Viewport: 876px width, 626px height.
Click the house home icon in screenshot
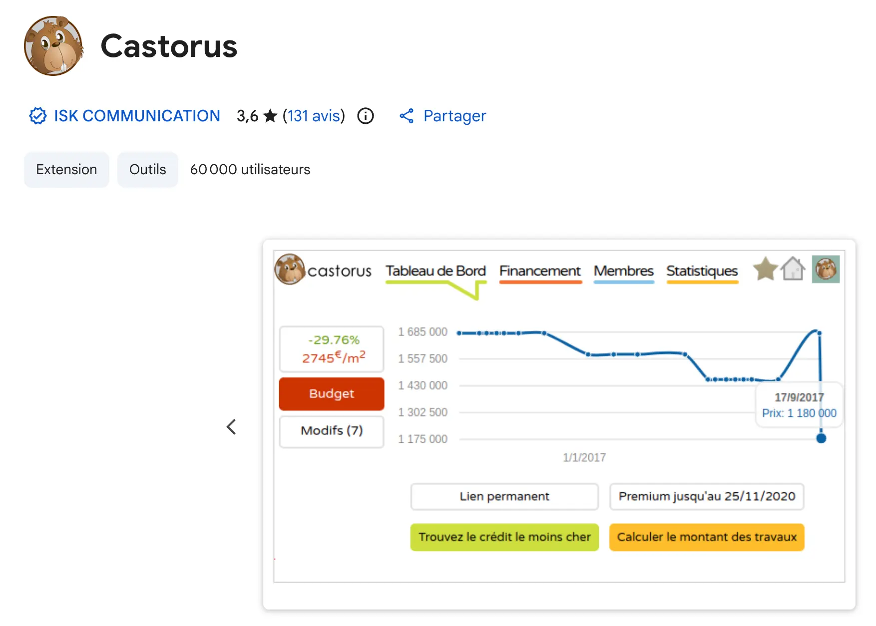click(x=793, y=269)
